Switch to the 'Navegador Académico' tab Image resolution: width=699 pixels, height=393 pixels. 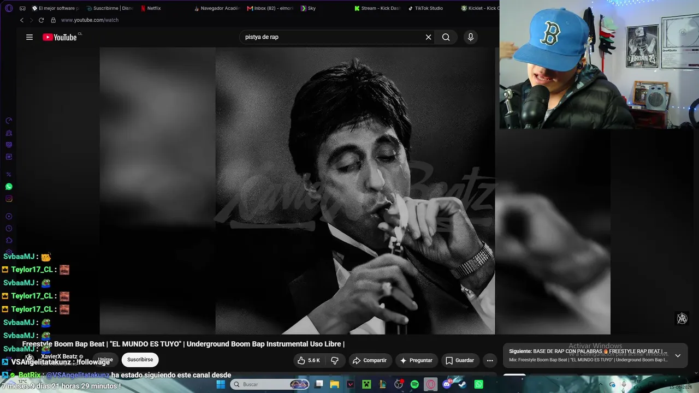click(216, 8)
